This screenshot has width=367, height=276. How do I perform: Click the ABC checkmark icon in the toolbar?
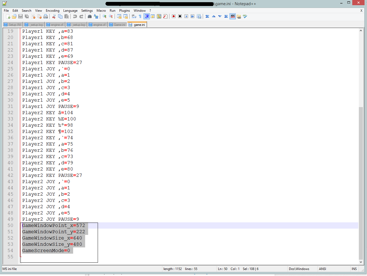(x=245, y=16)
